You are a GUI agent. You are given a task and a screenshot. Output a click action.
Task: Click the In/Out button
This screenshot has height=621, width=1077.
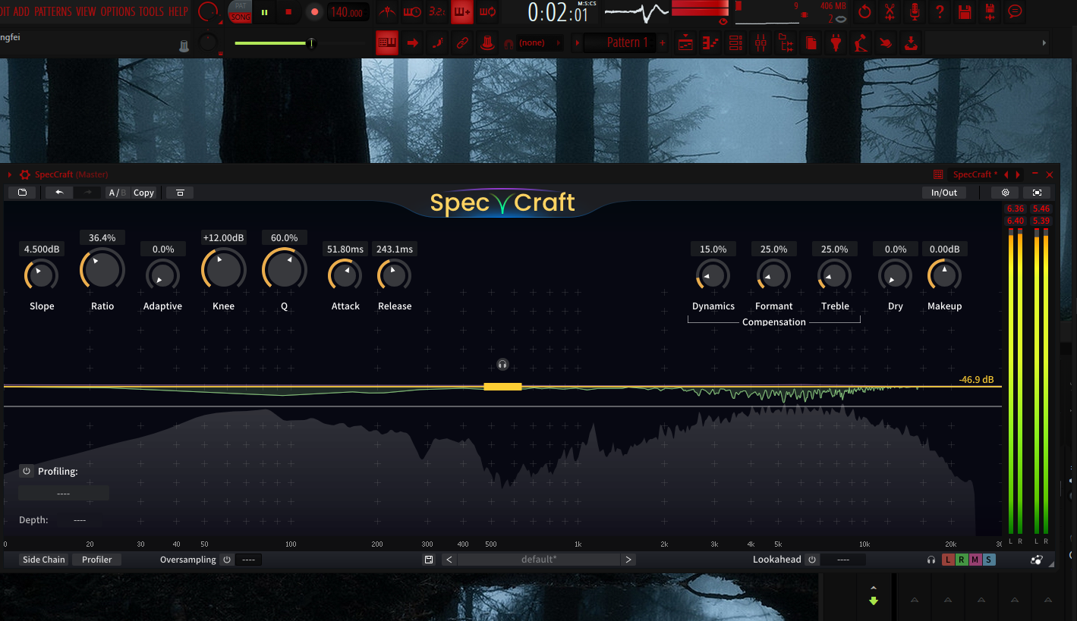click(x=944, y=193)
